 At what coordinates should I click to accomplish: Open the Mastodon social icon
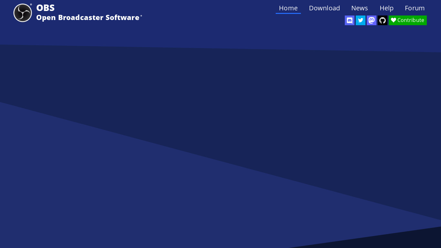coord(372,20)
